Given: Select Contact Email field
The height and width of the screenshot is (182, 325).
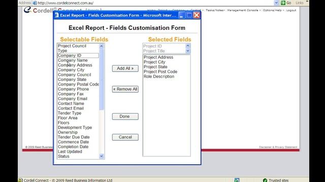Looking at the screenshot, I should (x=78, y=108).
